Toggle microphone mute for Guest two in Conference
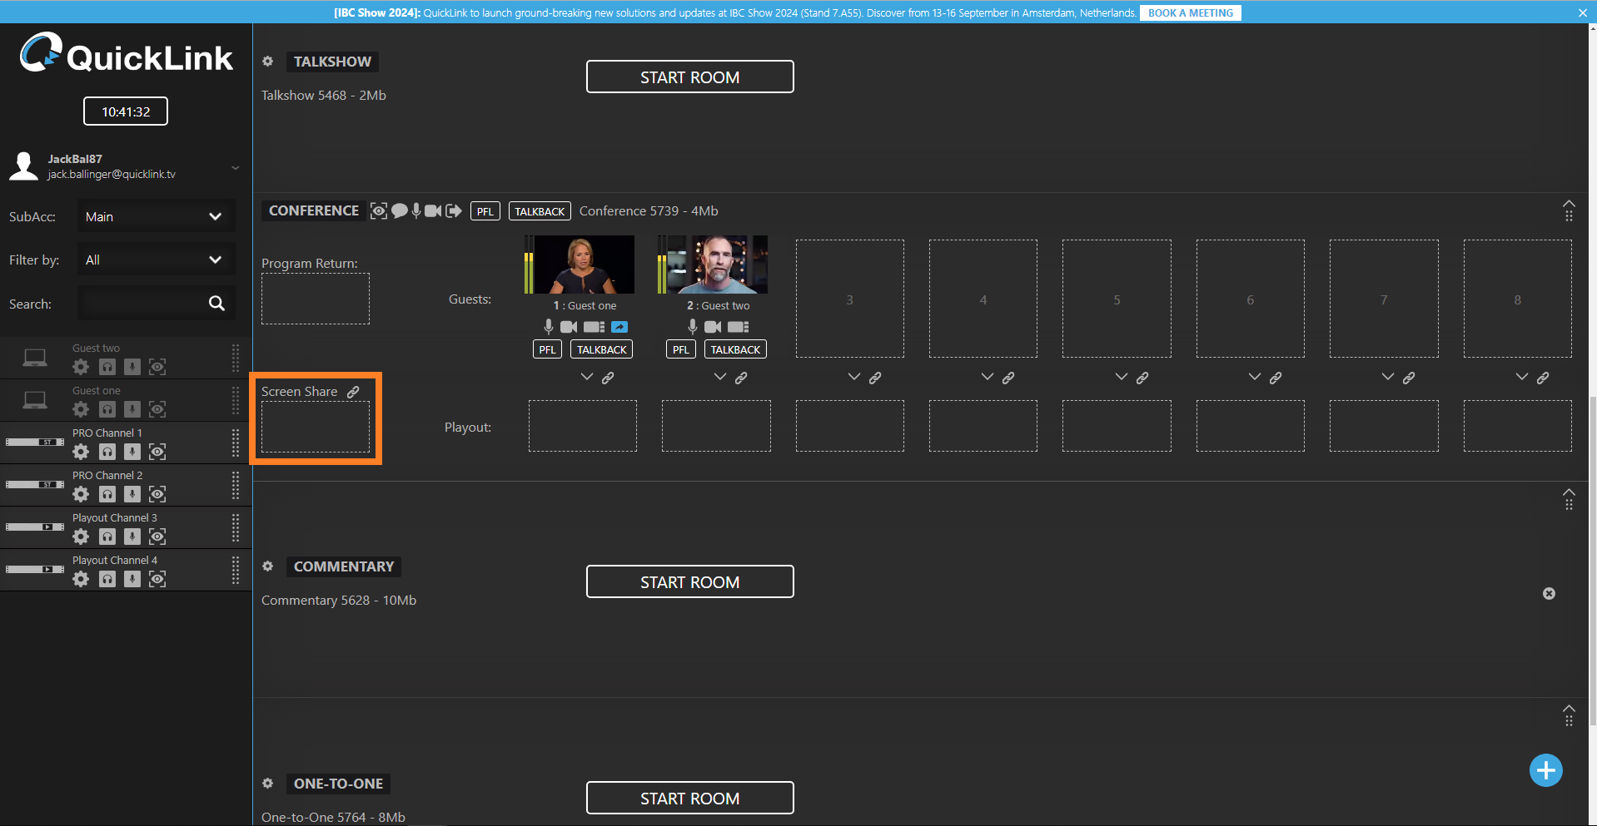Screen dimensions: 1597x826 click(692, 327)
